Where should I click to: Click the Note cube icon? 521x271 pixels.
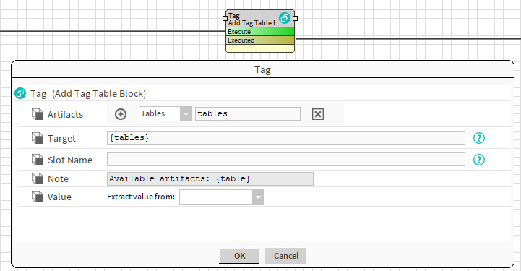pyautogui.click(x=38, y=178)
